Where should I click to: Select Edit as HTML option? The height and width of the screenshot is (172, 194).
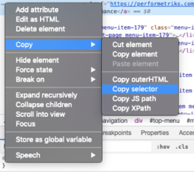[54, 19]
